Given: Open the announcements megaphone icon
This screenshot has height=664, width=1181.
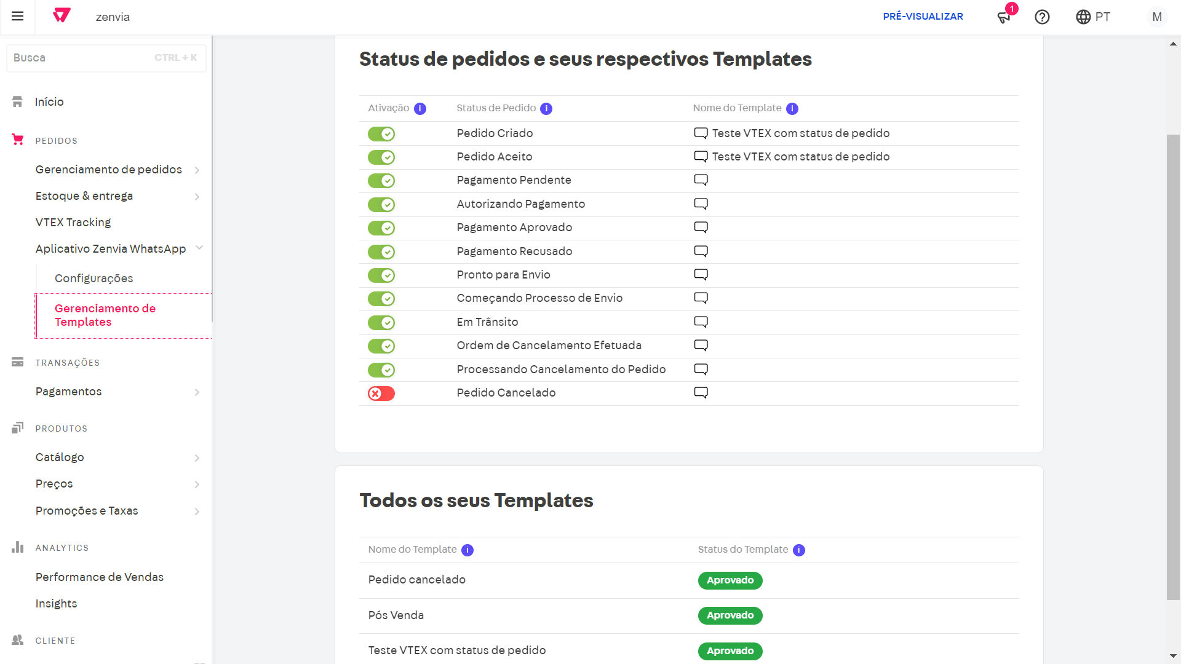Looking at the screenshot, I should (x=1004, y=17).
